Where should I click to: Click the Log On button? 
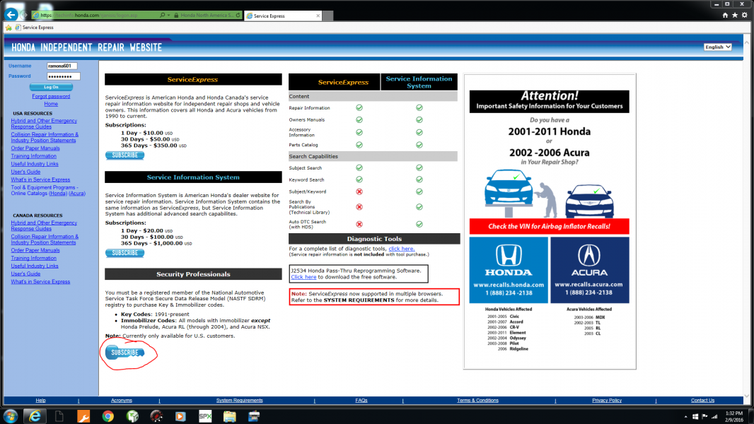coord(51,87)
